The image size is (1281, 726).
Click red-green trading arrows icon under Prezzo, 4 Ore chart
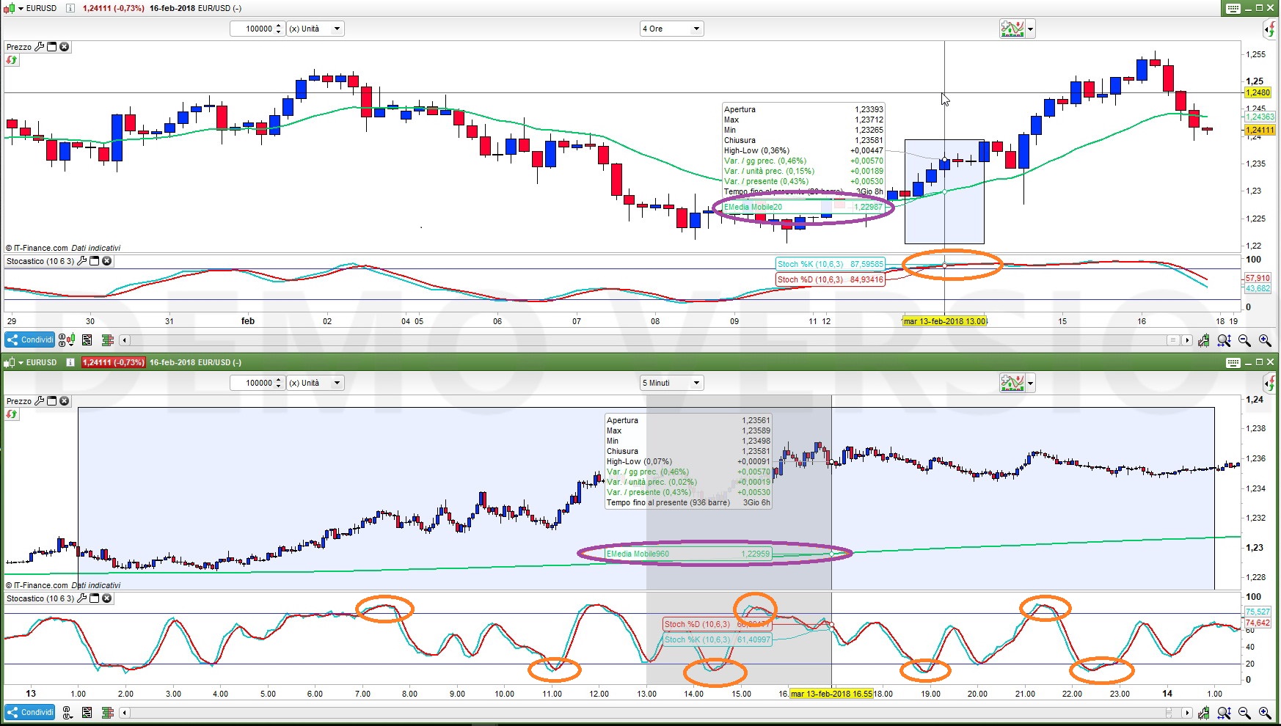pyautogui.click(x=12, y=60)
